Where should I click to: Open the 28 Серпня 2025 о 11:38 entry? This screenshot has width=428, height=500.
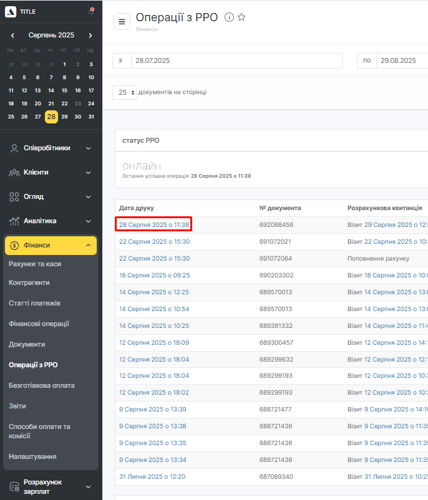[x=154, y=224]
